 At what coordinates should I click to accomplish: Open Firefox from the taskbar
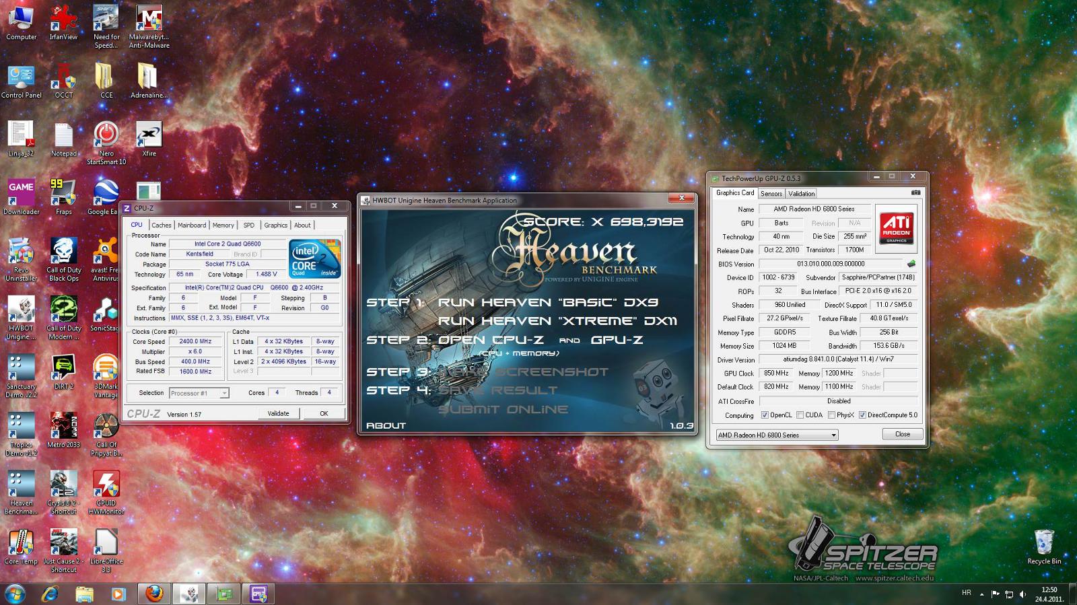(x=153, y=594)
